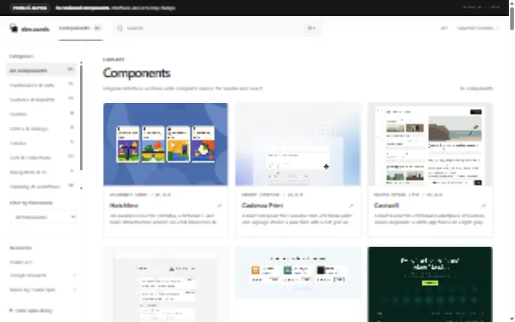The width and height of the screenshot is (515, 322).
Task: Click the green status dot at the sidebar bottom
Action: [x=11, y=310]
